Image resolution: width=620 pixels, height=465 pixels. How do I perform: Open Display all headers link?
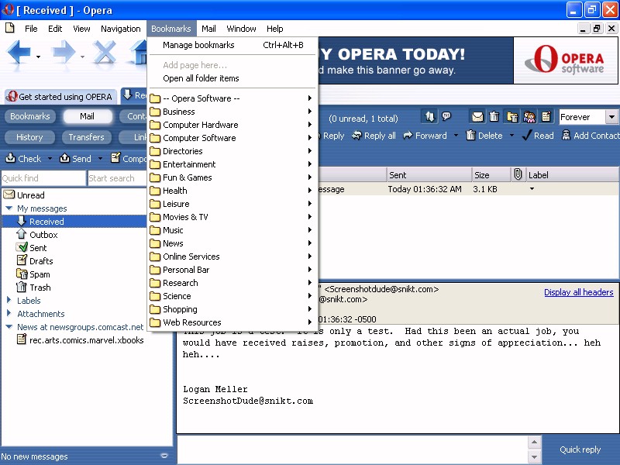pos(578,292)
